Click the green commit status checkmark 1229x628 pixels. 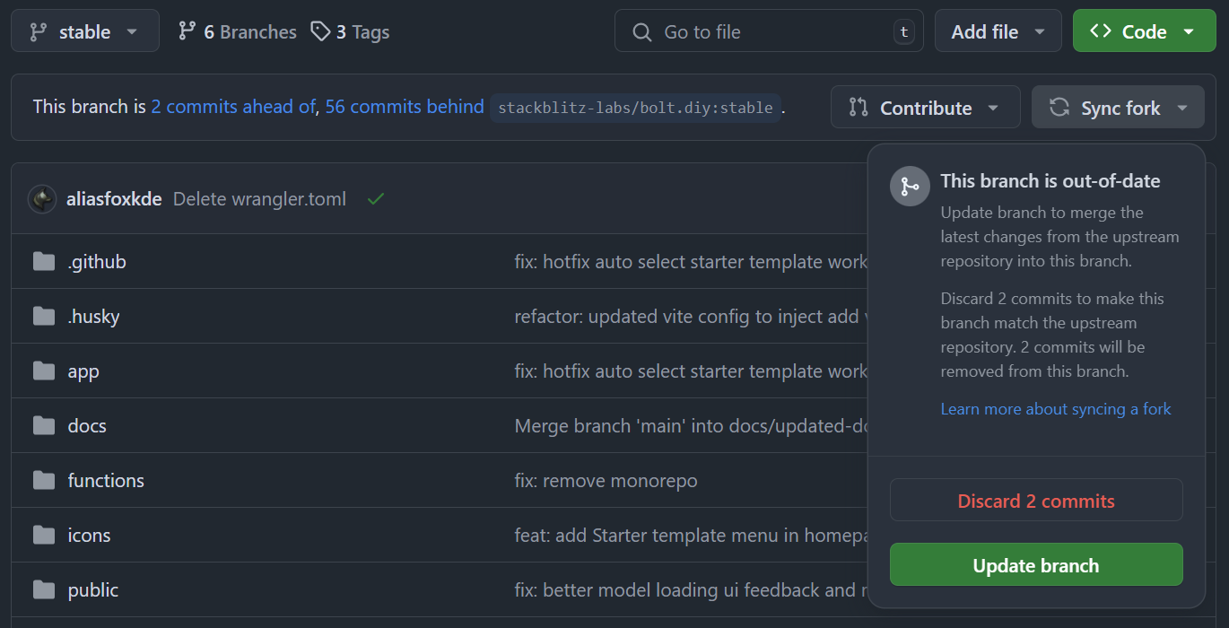376,199
